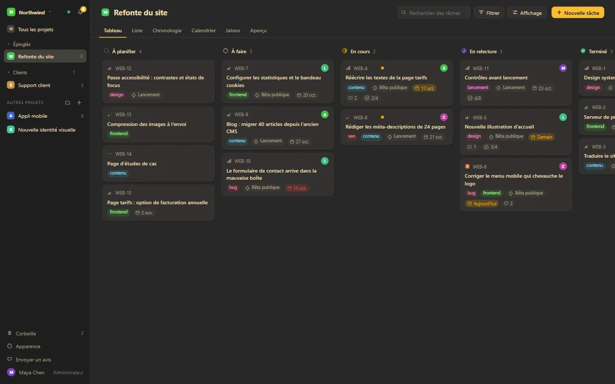The image size is (615, 384).
Task: Open card Compression des images à l'envoi
Action: point(158,124)
